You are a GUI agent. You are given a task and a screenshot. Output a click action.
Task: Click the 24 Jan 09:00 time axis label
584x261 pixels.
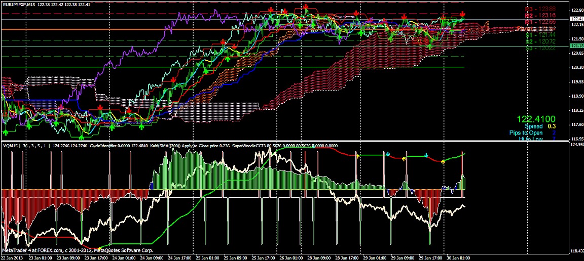(x=151, y=257)
